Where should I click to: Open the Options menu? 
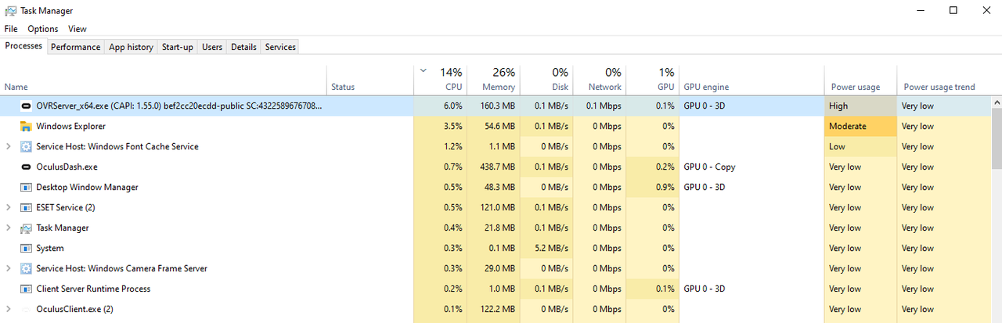point(43,29)
